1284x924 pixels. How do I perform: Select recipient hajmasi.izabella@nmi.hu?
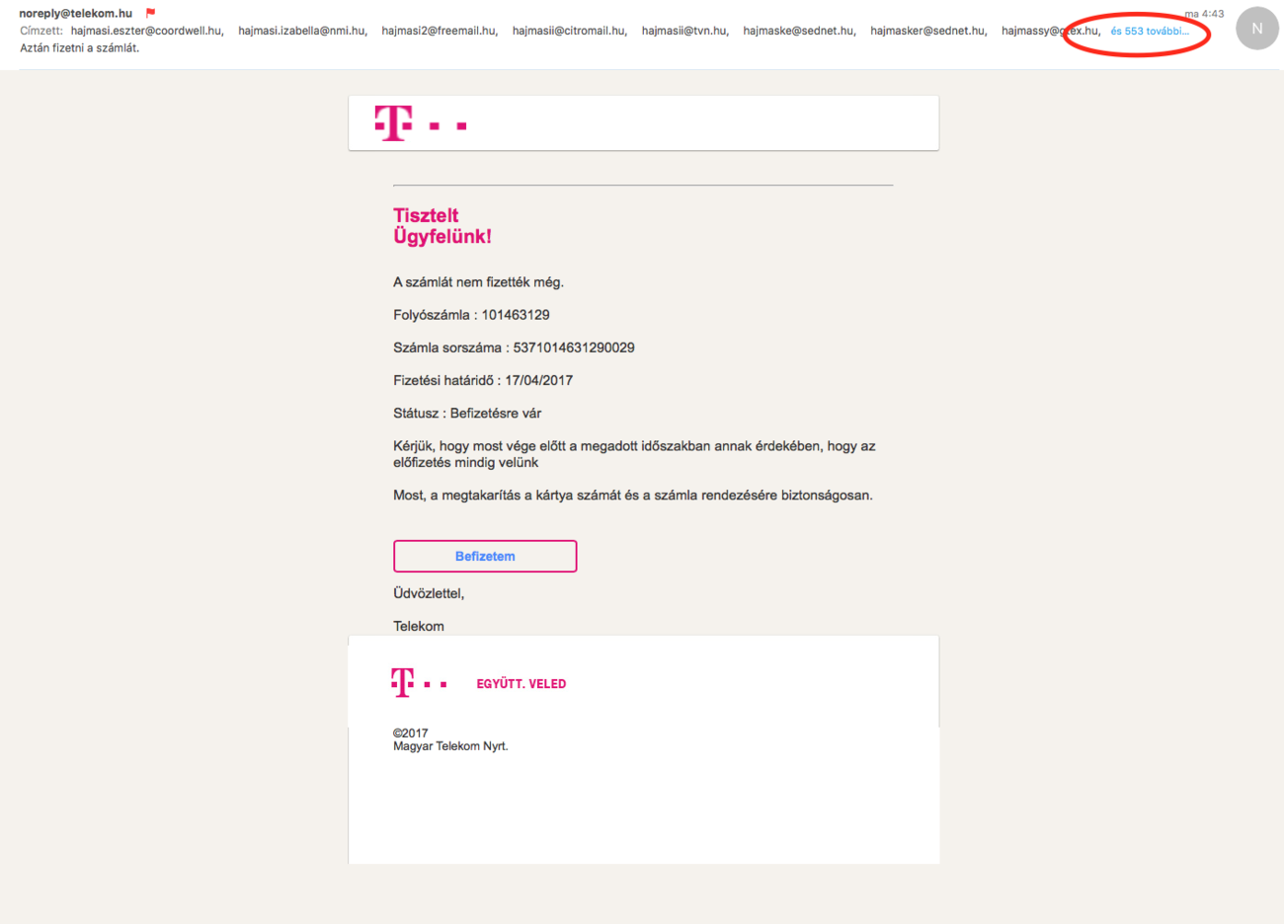(302, 31)
